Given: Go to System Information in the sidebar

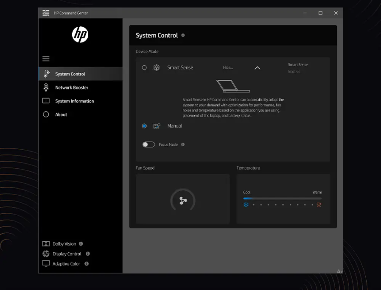Looking at the screenshot, I should 74,101.
